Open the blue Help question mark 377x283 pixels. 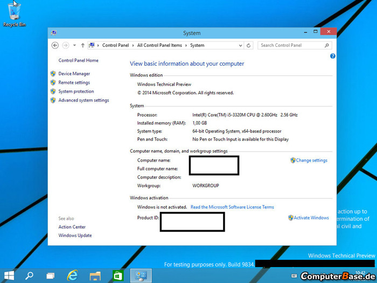pyautogui.click(x=332, y=56)
